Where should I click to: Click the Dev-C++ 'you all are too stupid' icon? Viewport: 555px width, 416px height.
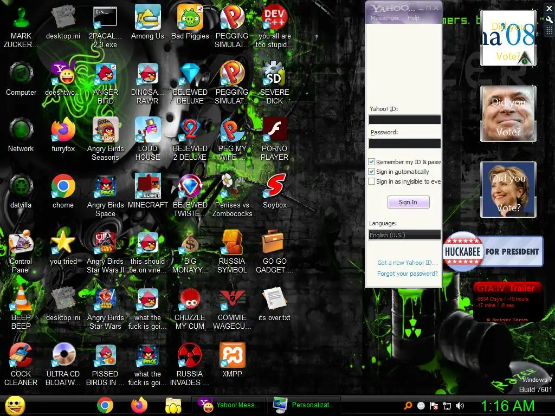(x=274, y=26)
